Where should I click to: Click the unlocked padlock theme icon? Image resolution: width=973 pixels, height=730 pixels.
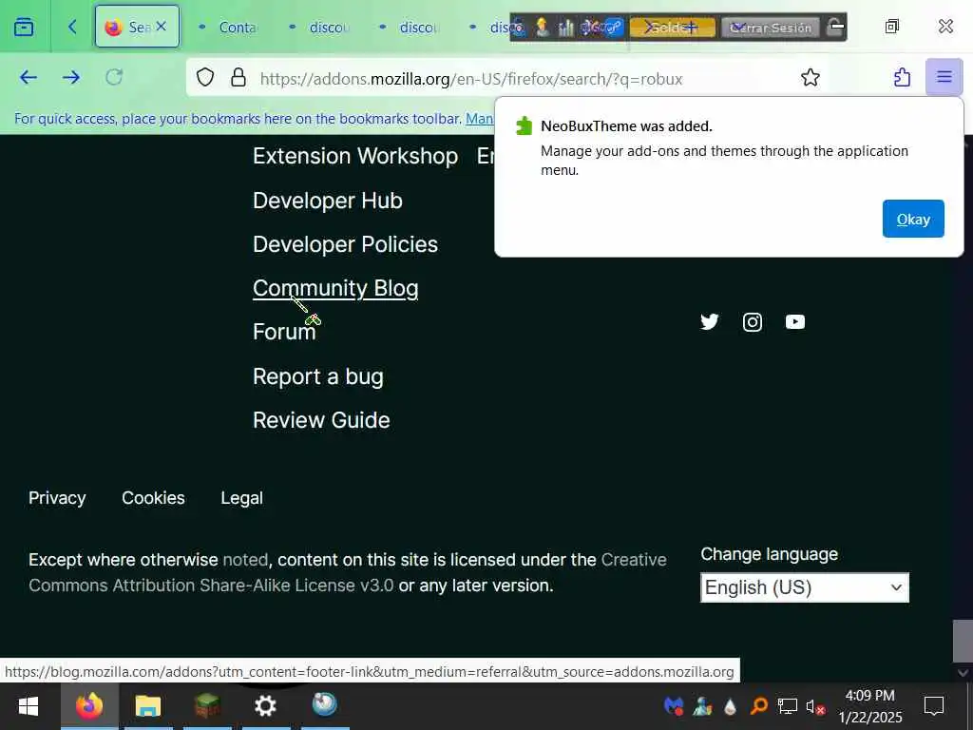tap(836, 28)
